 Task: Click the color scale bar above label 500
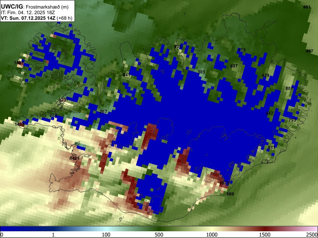coord(159,229)
